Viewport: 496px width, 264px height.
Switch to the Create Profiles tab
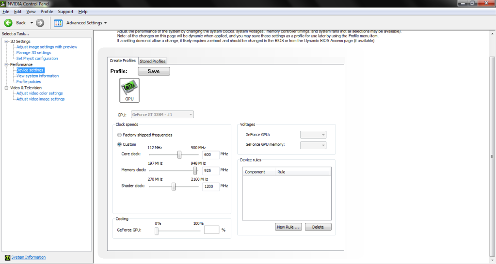pos(123,61)
